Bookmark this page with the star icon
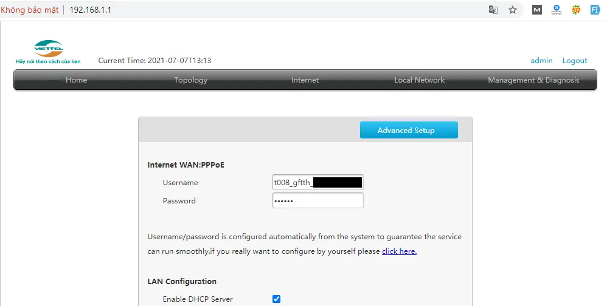This screenshot has width=607, height=306. [513, 10]
